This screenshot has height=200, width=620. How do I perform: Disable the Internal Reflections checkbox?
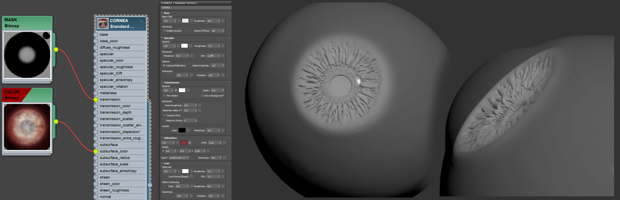[x=164, y=66]
